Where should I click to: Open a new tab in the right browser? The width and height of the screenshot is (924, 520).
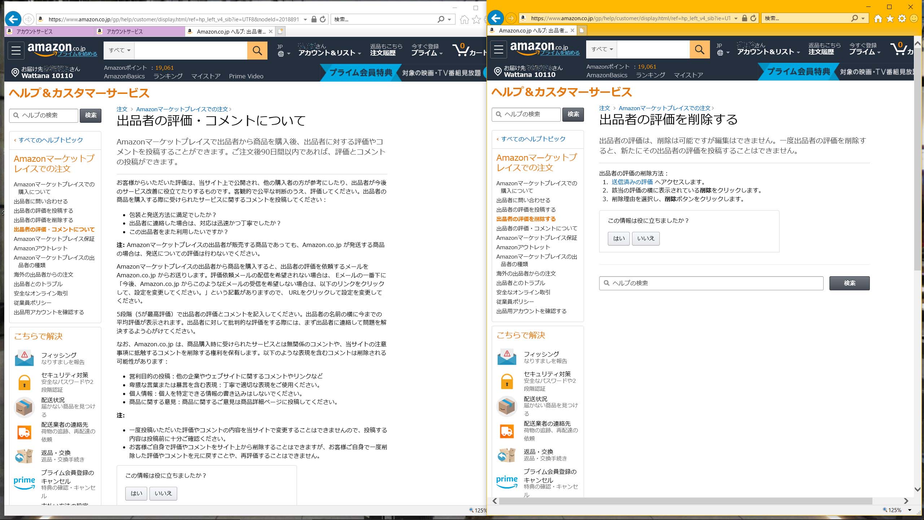point(582,30)
